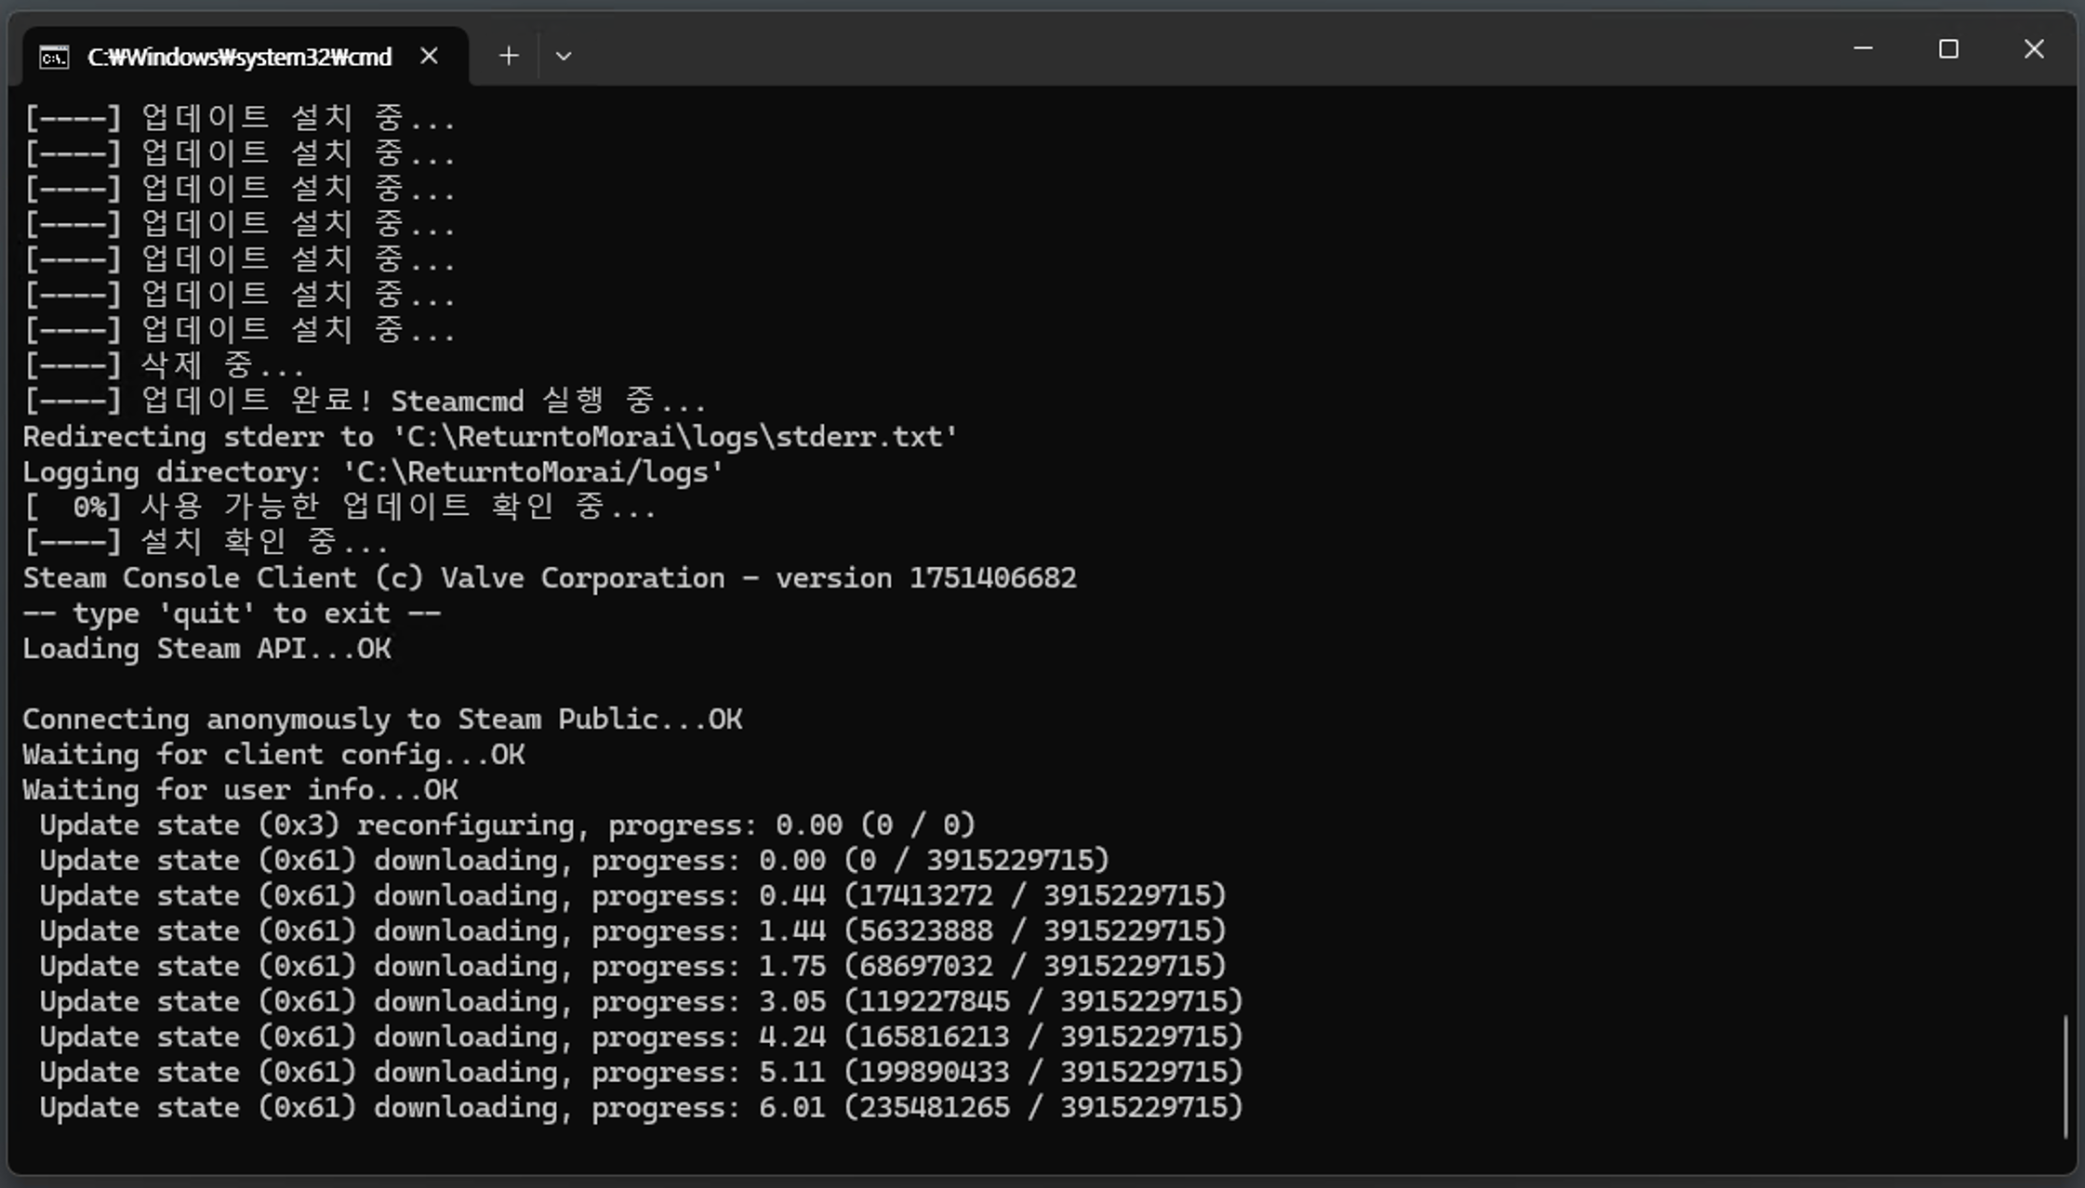Open a new tab with plus button
The height and width of the screenshot is (1188, 2085).
tap(508, 57)
